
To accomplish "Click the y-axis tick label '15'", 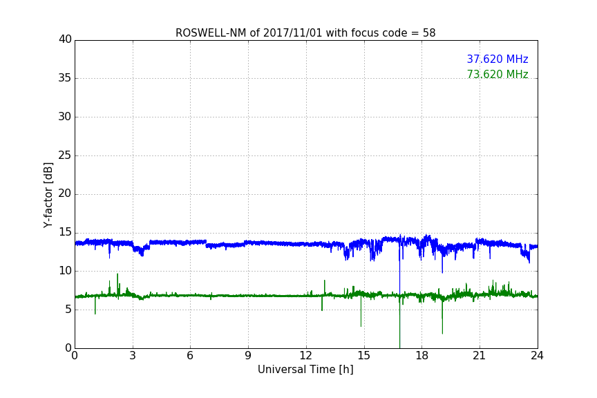I will click(65, 232).
